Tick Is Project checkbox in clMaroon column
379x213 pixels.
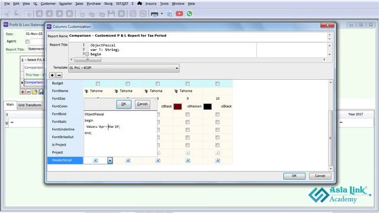[x=188, y=145]
